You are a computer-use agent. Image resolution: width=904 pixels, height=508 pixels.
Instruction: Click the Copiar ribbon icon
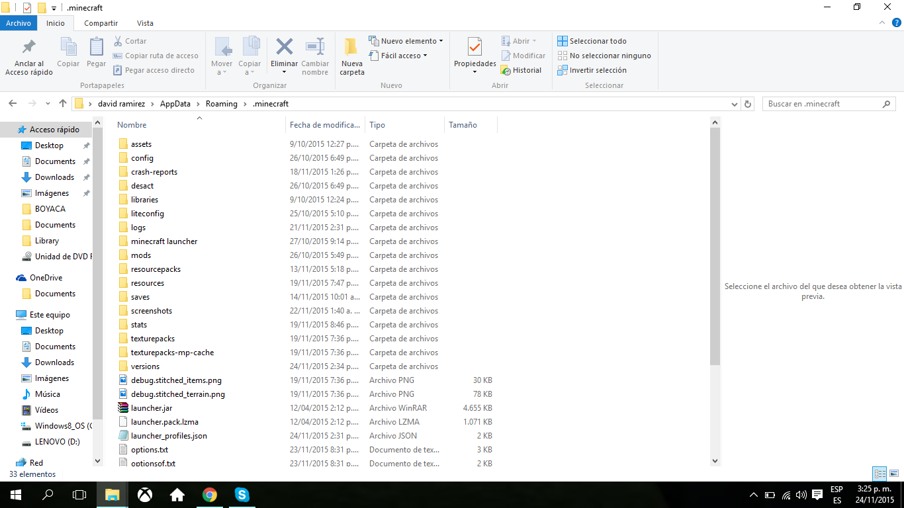[68, 53]
